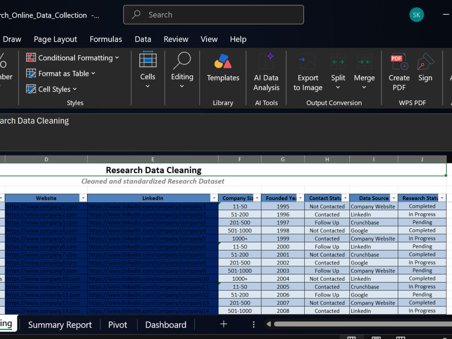Select column J header

tap(422, 159)
